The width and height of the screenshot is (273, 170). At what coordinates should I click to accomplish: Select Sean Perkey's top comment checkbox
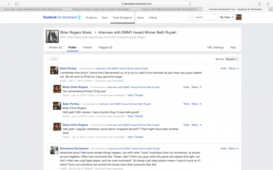coord(48,68)
